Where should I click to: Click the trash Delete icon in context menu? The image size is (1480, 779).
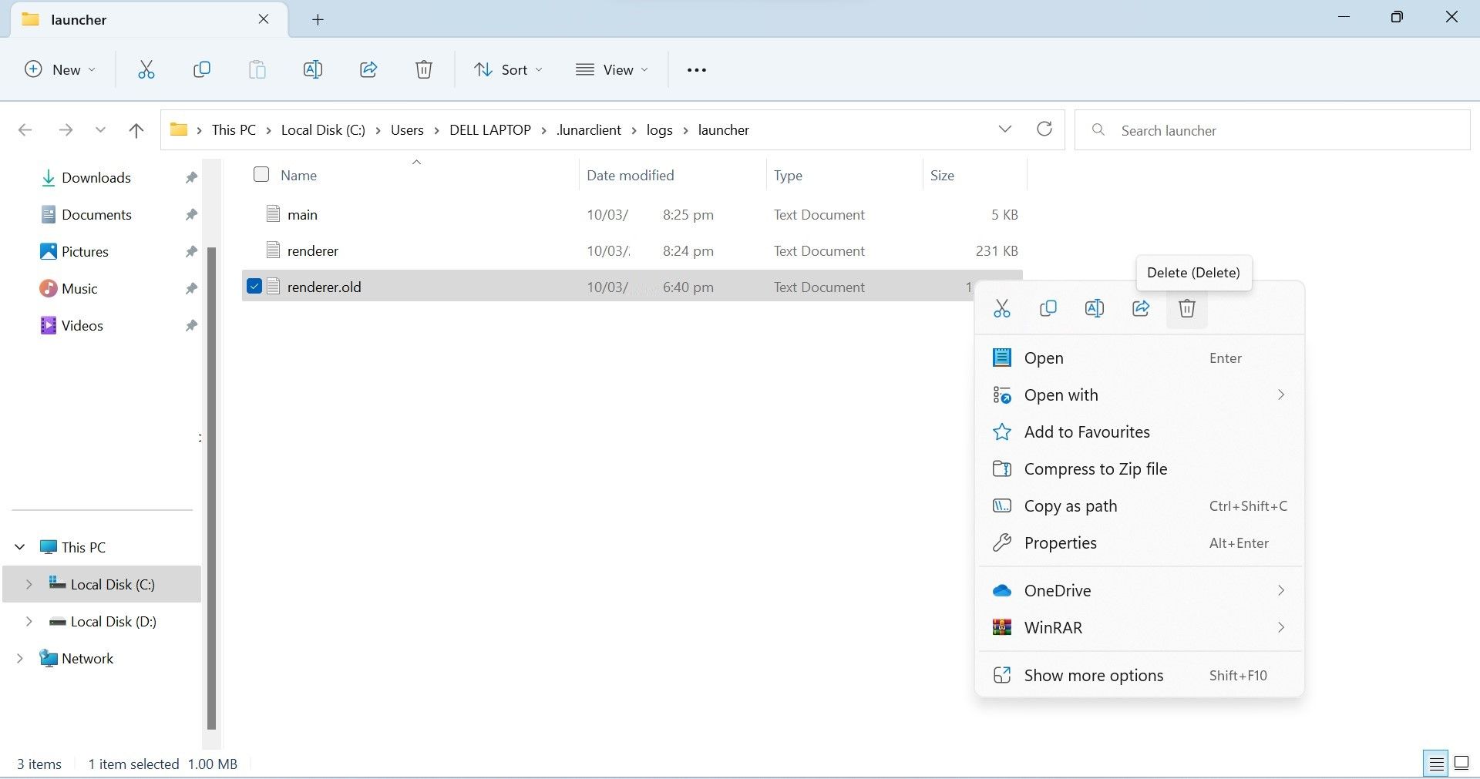click(1186, 309)
